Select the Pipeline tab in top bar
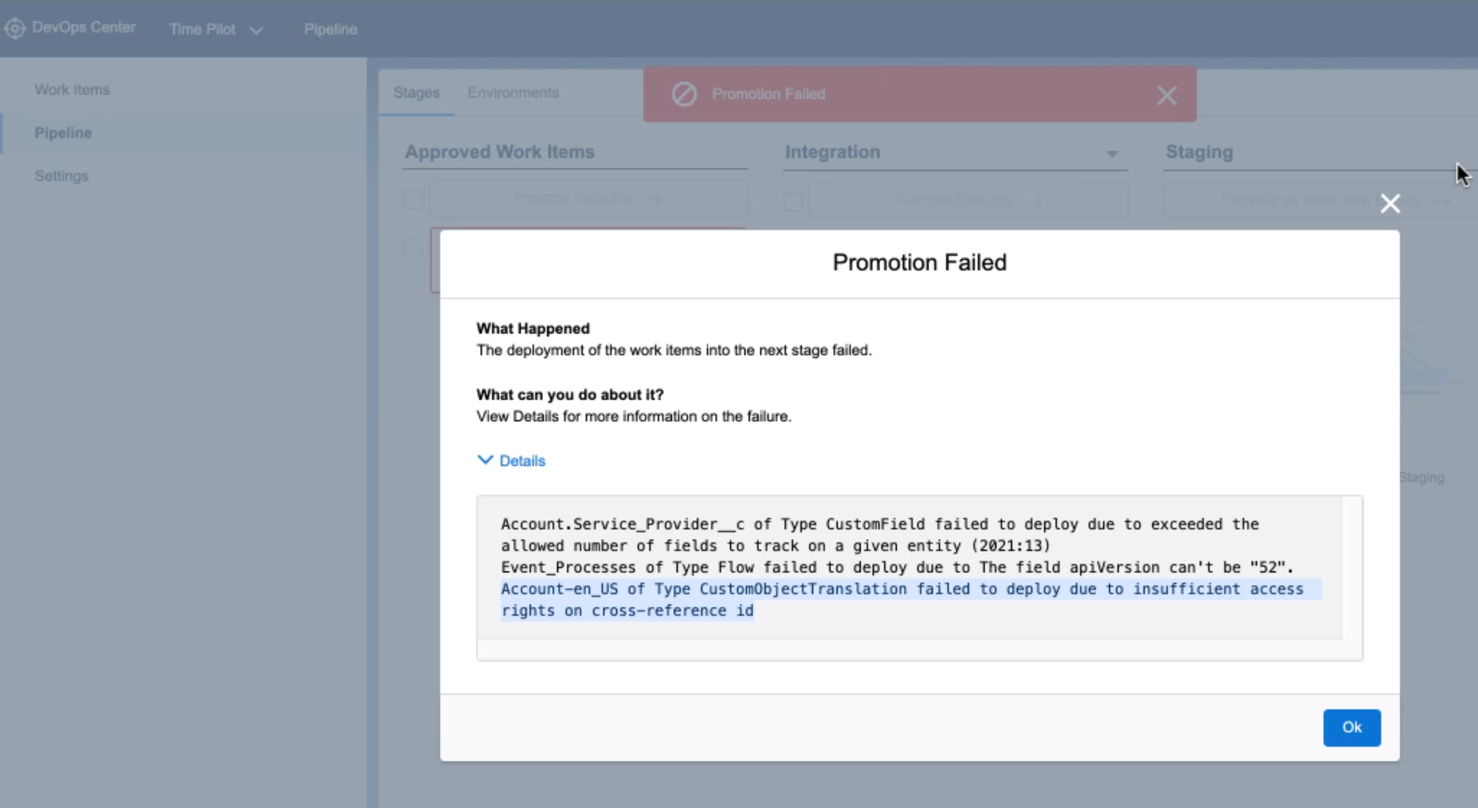The image size is (1478, 808). (330, 29)
